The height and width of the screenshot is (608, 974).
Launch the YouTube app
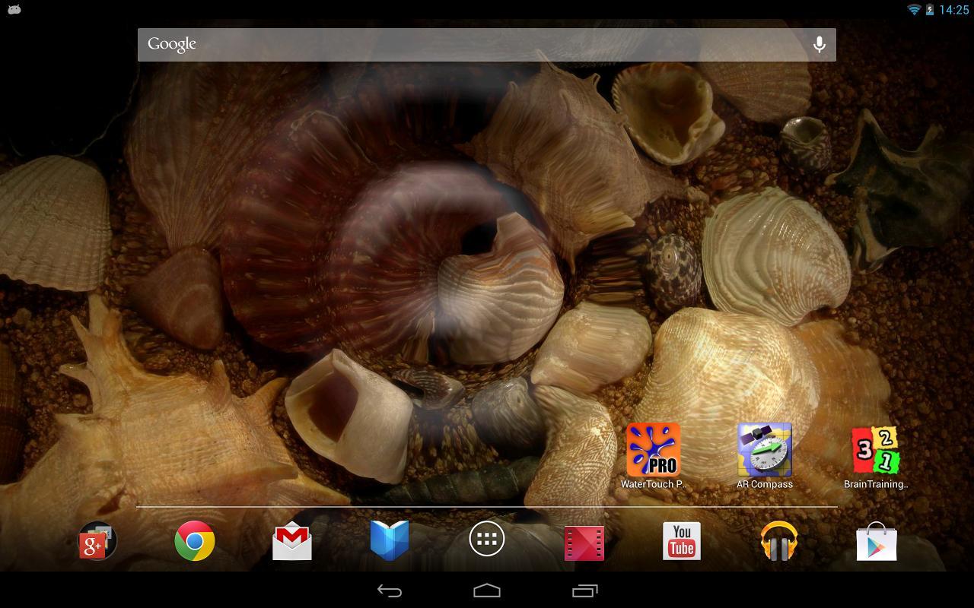coord(681,540)
